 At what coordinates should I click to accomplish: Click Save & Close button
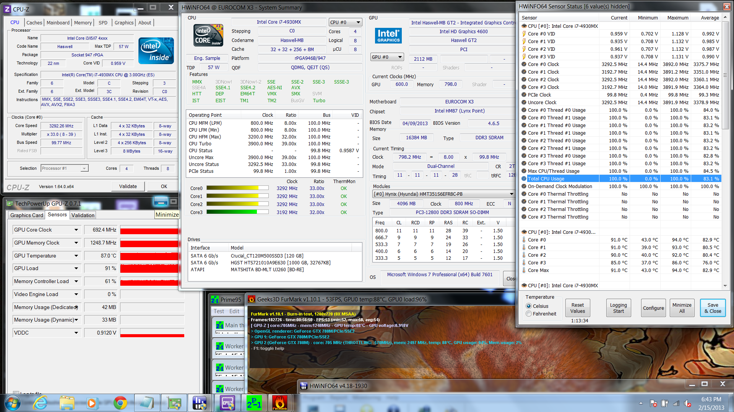pyautogui.click(x=713, y=308)
